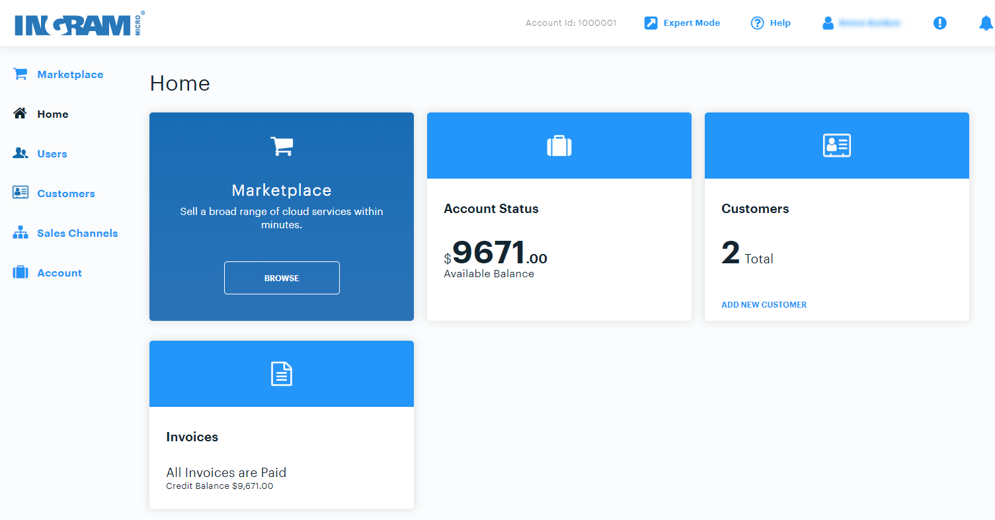Click the Sell a broad range description
Viewport: 995px width, 520px height.
(282, 218)
